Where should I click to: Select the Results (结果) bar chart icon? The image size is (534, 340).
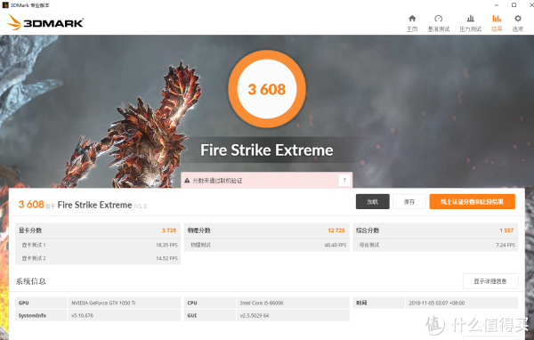pyautogui.click(x=497, y=19)
